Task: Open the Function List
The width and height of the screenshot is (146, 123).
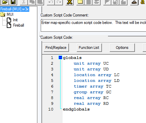Action: [89, 48]
